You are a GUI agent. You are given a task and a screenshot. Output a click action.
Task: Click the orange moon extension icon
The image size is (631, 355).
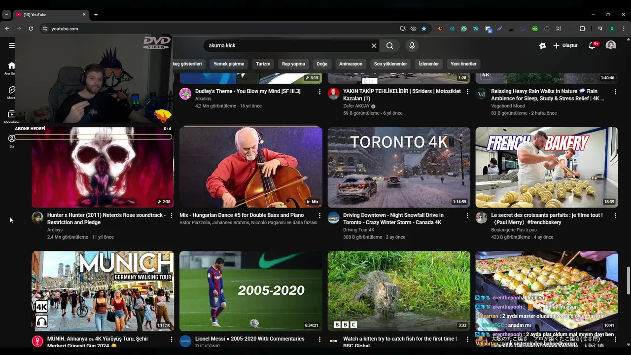tap(440, 29)
